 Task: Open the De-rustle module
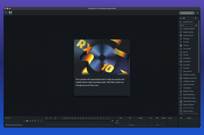(185, 65)
